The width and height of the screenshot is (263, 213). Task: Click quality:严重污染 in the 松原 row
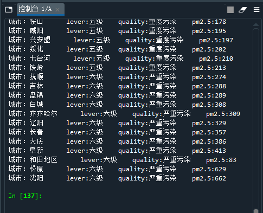[147, 169]
